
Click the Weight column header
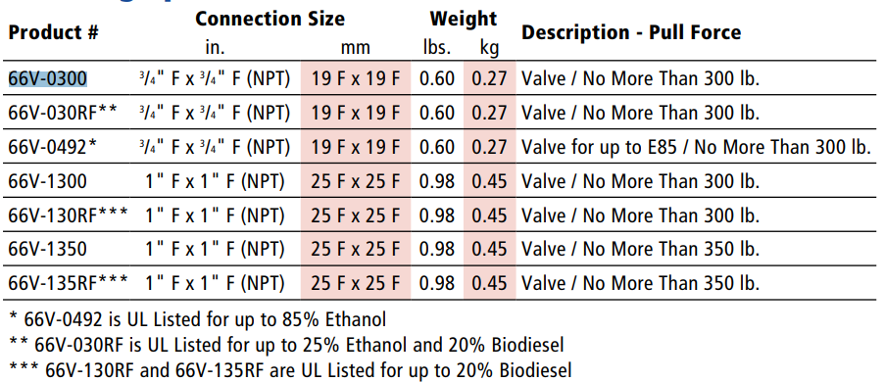point(463,19)
